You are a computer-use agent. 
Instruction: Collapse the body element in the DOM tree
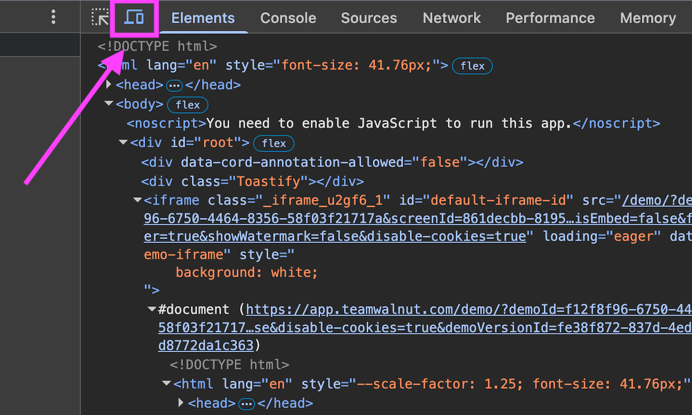pyautogui.click(x=108, y=103)
